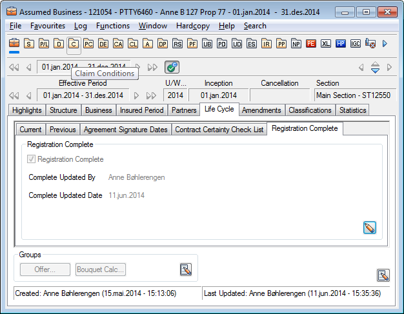Screen dimensions: 404x314
Task: Click left arrow beside blue up-down arrows
Action: (x=361, y=68)
